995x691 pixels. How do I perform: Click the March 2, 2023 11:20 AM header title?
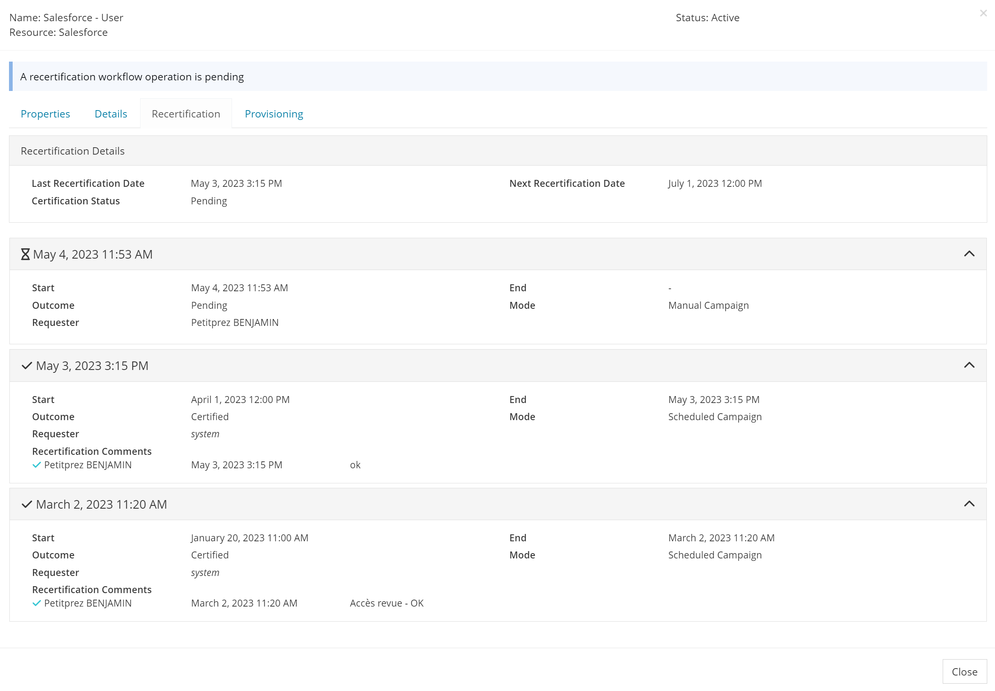coord(101,505)
